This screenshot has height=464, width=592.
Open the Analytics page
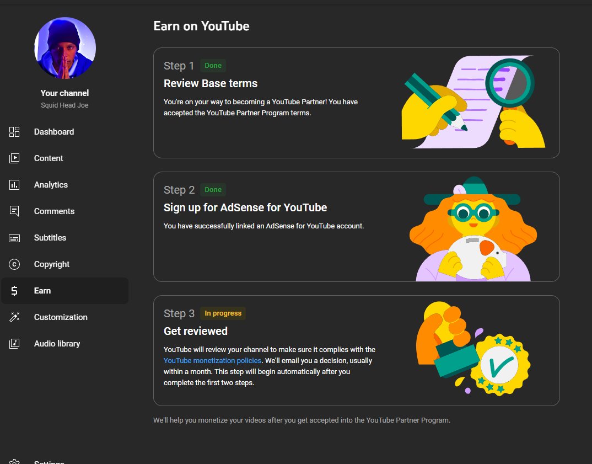point(51,185)
